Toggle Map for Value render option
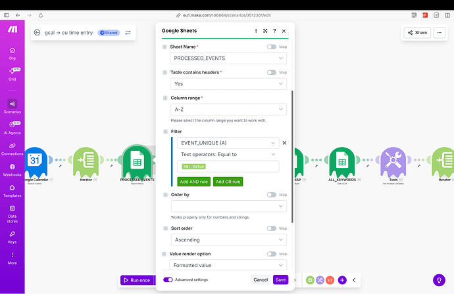454x294 pixels. click(x=272, y=254)
